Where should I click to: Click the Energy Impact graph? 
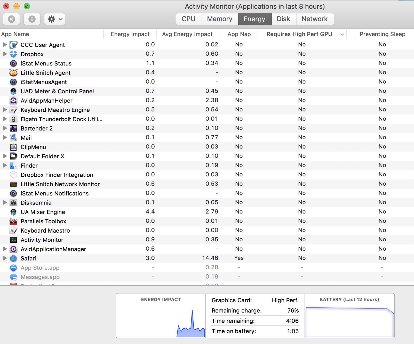[x=161, y=321]
